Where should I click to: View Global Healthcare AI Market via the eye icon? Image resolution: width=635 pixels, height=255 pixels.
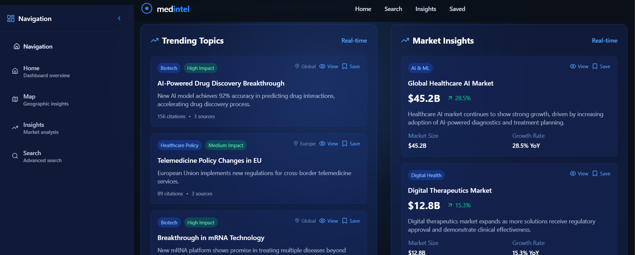[x=573, y=66]
